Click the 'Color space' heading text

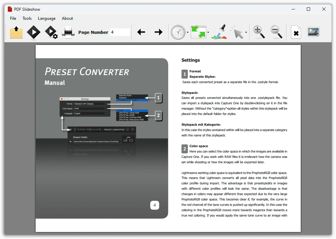[199, 146]
